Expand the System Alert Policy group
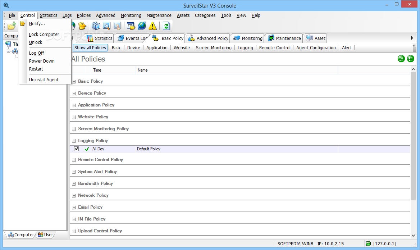This screenshot has height=250, width=420. [74, 172]
